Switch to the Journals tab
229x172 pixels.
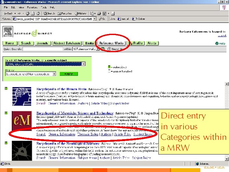pos(42,43)
